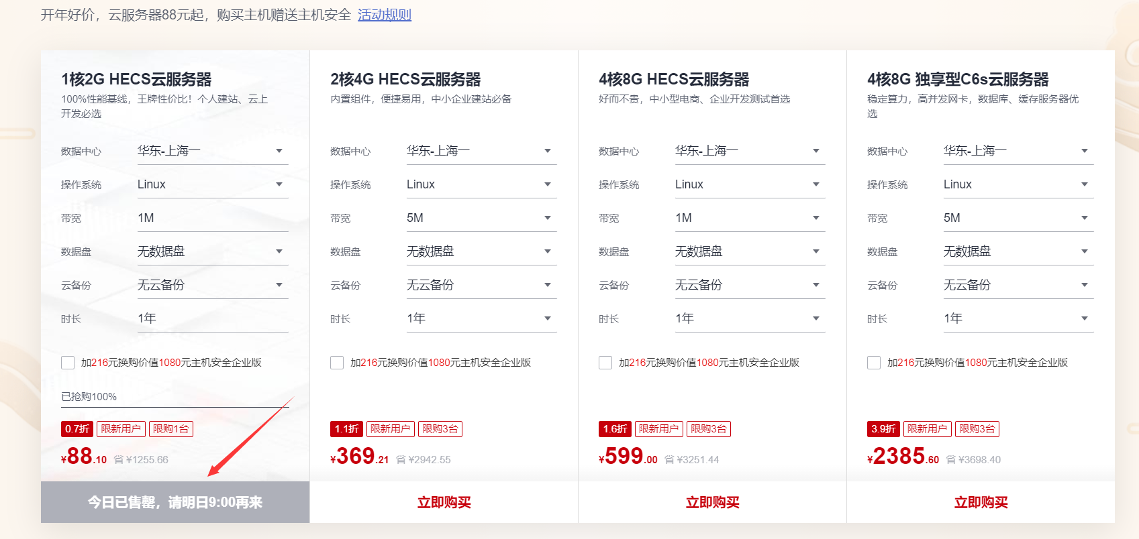Open 数据盘 dropdown in C6s card
1139x539 pixels.
(x=1018, y=251)
